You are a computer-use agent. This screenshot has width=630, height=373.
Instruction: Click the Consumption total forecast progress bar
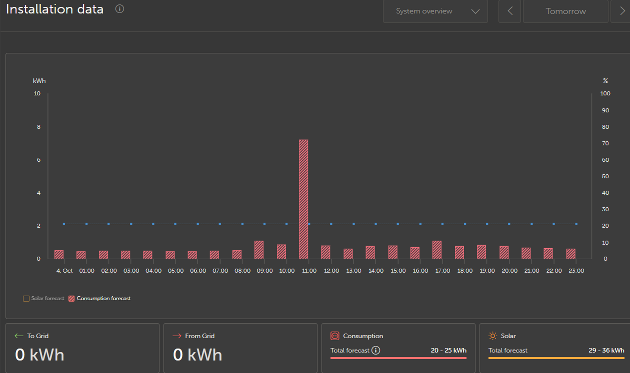[x=398, y=358]
